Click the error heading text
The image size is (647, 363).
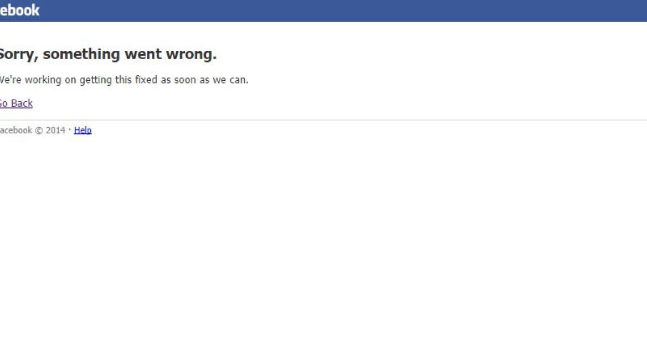click(108, 54)
